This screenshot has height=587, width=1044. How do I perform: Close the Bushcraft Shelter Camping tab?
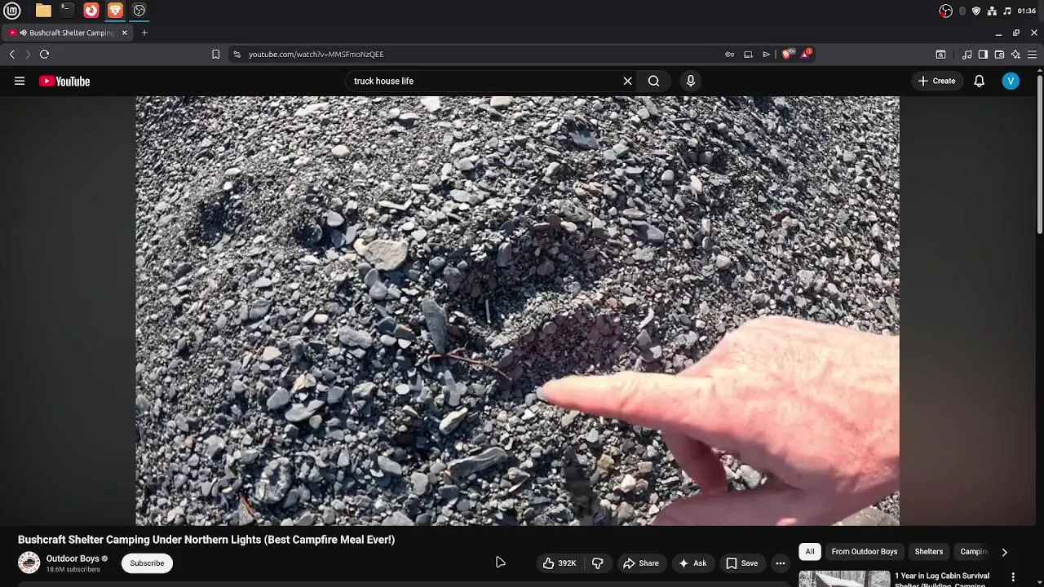(x=124, y=33)
